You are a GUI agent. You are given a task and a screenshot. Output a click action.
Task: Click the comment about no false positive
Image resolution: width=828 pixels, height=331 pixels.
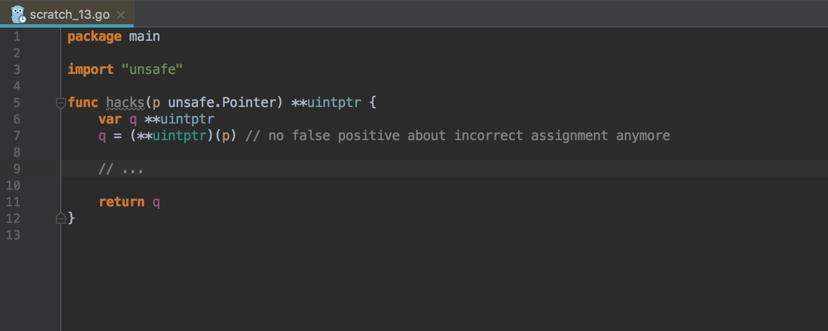click(x=458, y=136)
